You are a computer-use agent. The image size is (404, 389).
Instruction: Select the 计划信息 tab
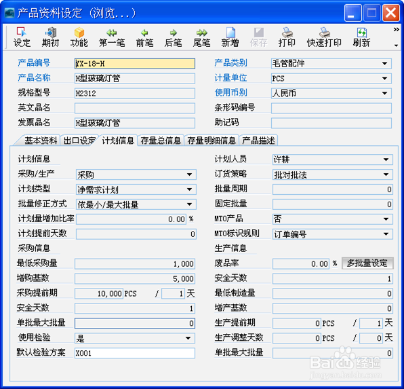tap(118, 141)
